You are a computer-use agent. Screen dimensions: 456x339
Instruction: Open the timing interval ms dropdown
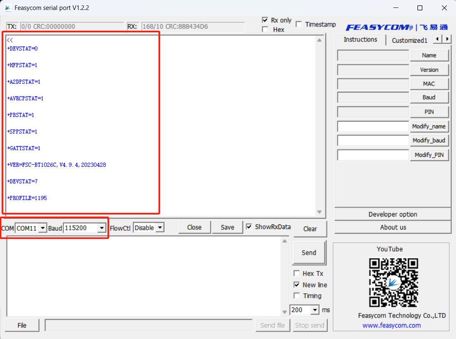pos(315,310)
